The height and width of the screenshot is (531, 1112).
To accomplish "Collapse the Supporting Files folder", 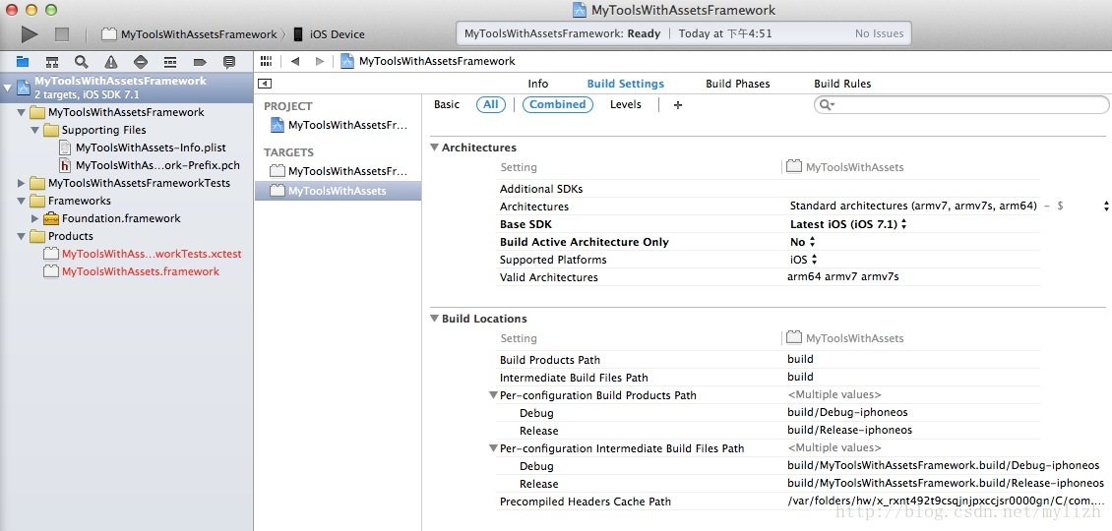I will 34,130.
